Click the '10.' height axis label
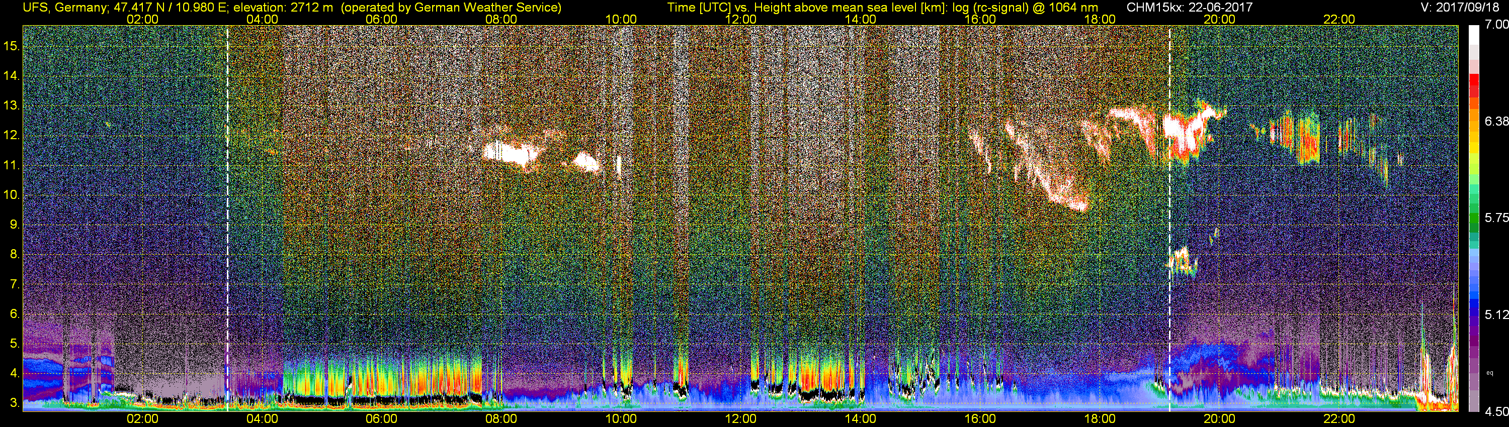 (11, 195)
